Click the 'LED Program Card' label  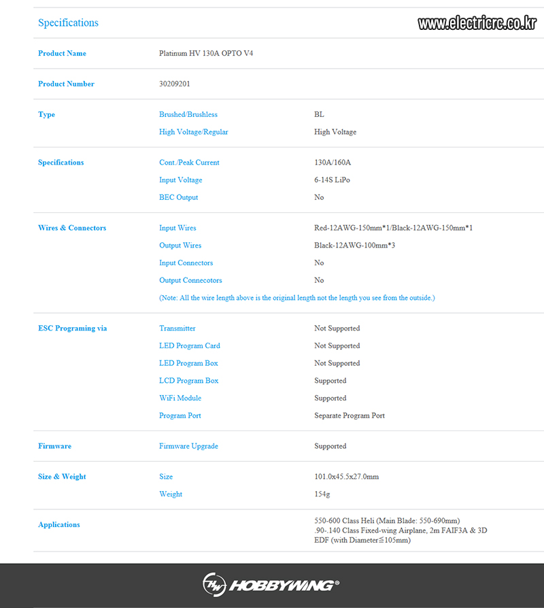[190, 346]
